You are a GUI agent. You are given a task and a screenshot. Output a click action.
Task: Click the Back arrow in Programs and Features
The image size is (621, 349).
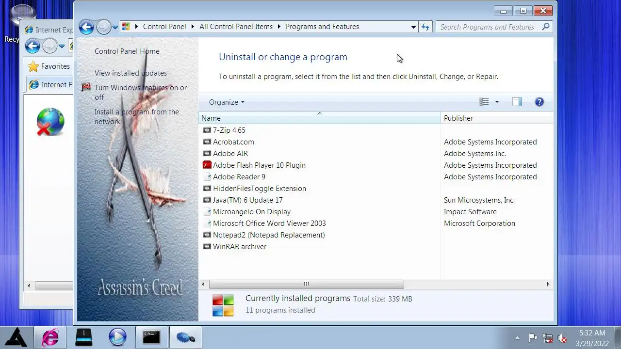(x=86, y=27)
